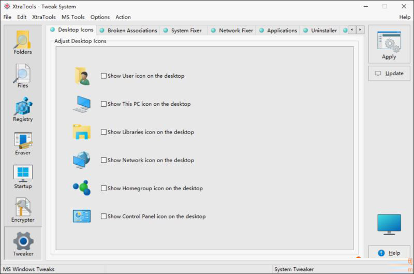The height and width of the screenshot is (274, 414).
Task: Open the Edit menu
Action: click(x=22, y=17)
